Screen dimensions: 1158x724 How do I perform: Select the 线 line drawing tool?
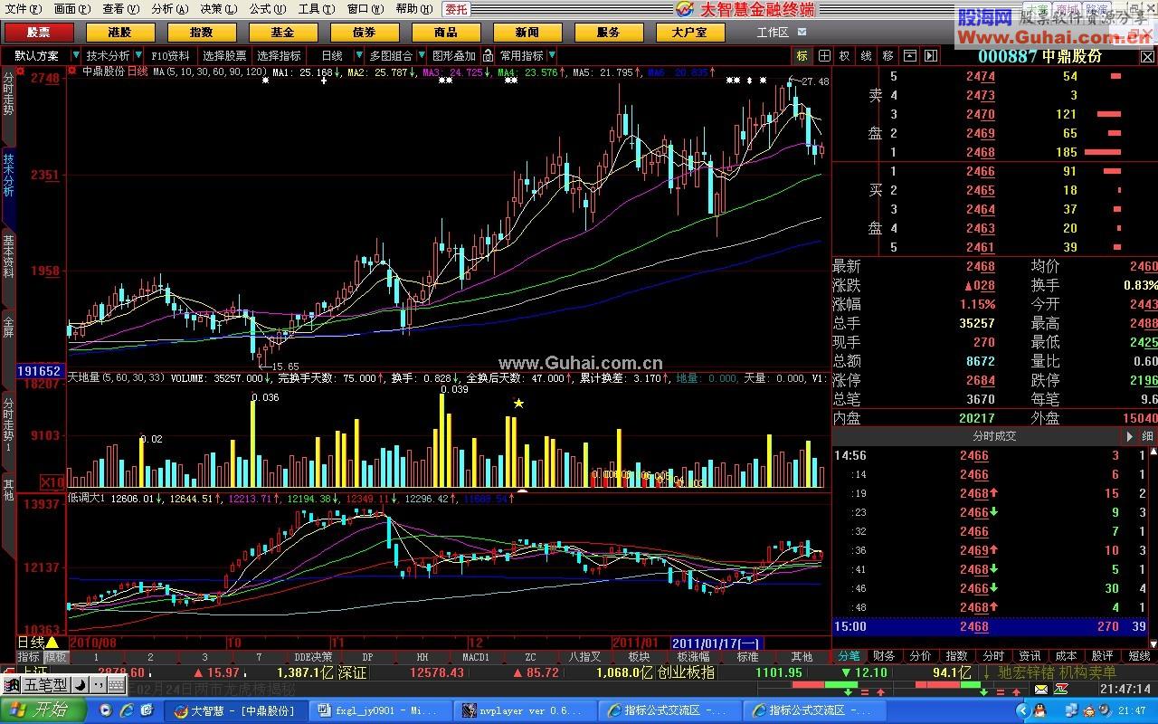pyautogui.click(x=866, y=55)
